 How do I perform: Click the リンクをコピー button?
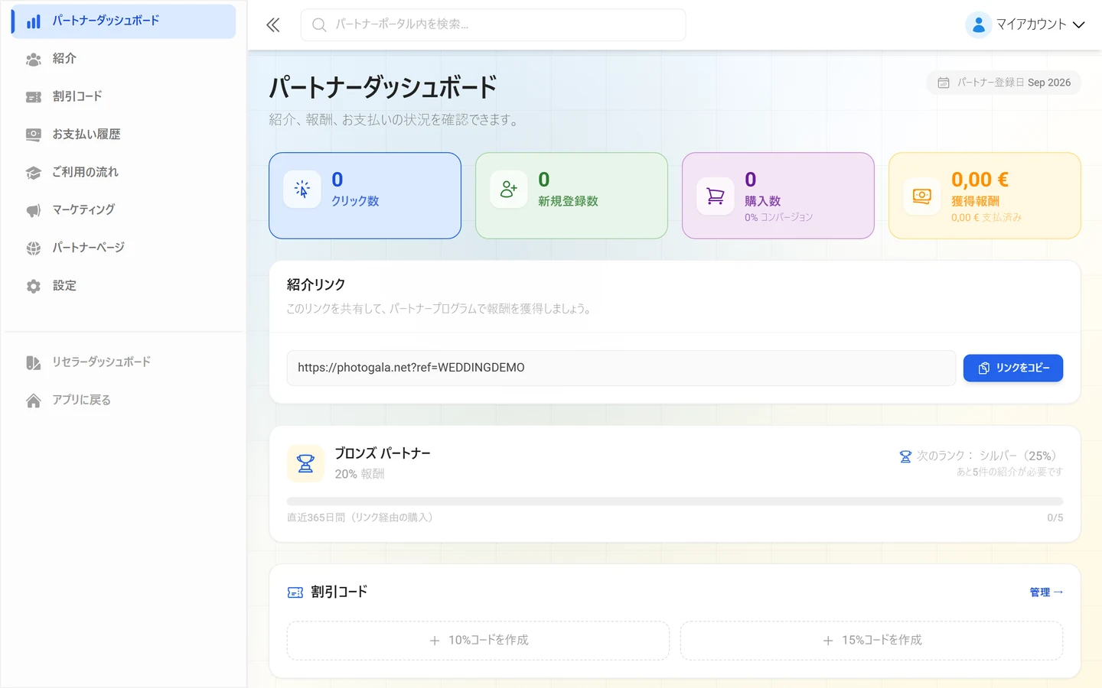(x=1012, y=368)
